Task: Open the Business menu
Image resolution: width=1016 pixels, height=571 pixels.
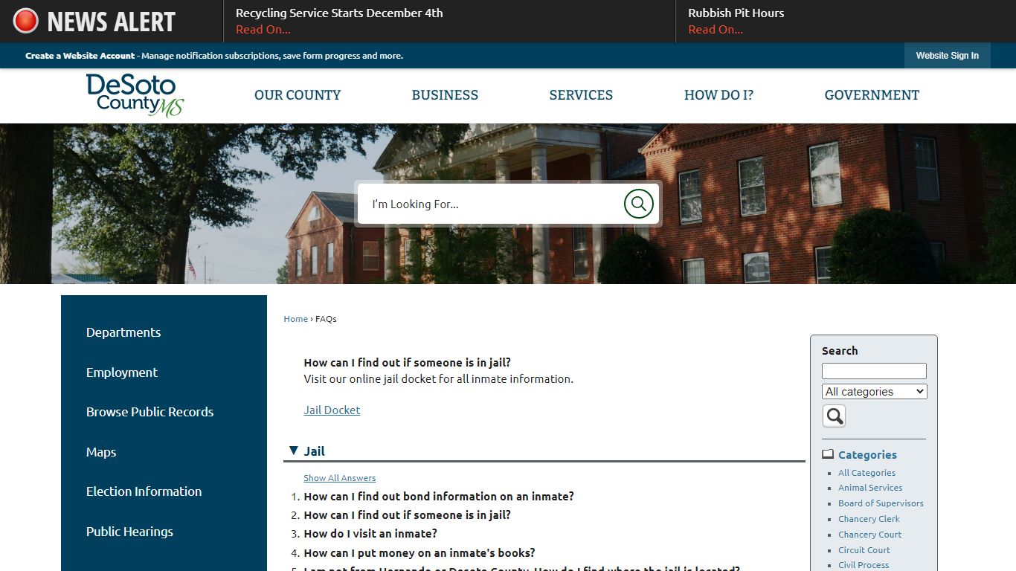Action: pyautogui.click(x=445, y=95)
